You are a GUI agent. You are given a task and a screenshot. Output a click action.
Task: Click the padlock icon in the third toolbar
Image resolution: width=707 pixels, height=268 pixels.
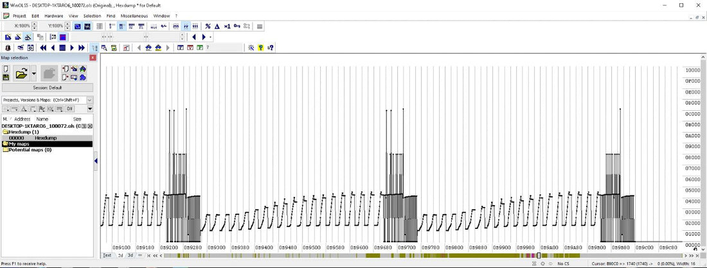point(8,47)
